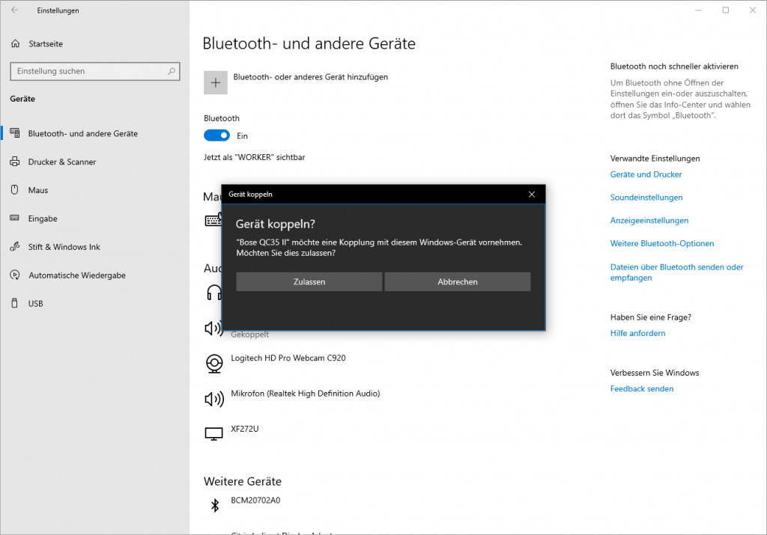Open Drucker & Scanner via its printer icon
767x535 pixels.
[x=16, y=162]
